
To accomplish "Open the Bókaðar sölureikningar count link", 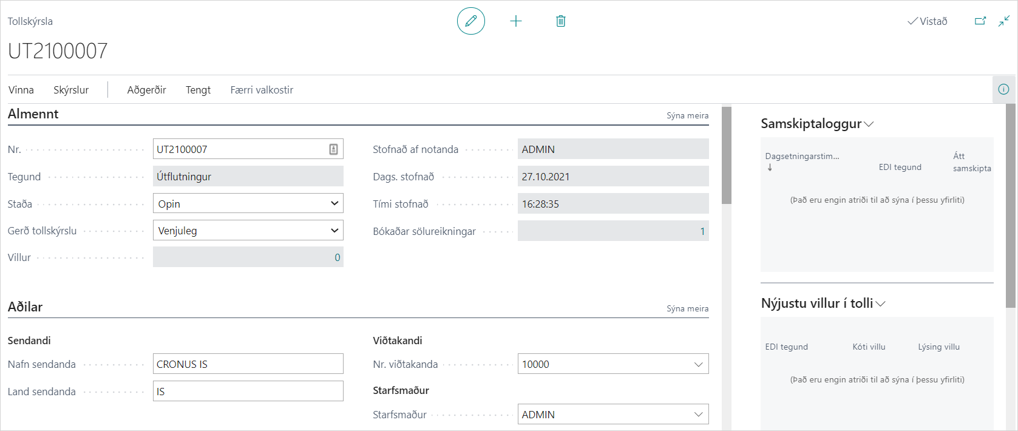I will tap(702, 231).
